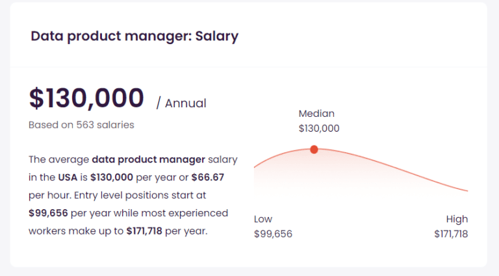This screenshot has width=499, height=276.
Task: Click the "Based on 563 salaries" text
Action: (81, 125)
